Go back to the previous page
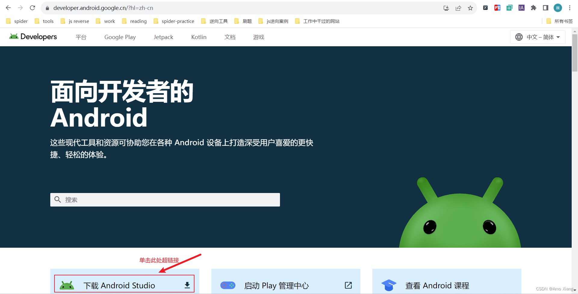Screen dimensions: 578x294 click(8, 8)
